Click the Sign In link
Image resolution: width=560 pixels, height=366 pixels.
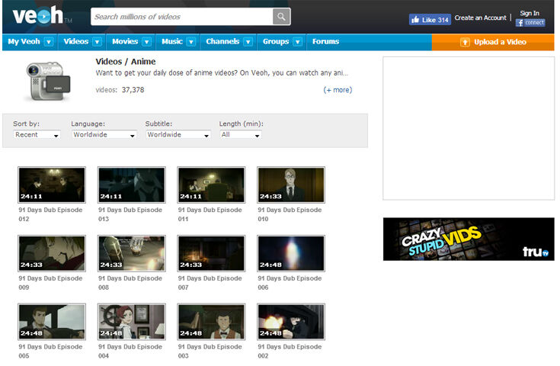pos(530,13)
